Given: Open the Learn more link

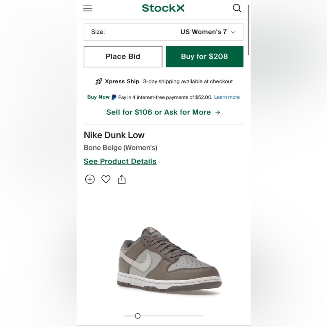Looking at the screenshot, I should pyautogui.click(x=227, y=97).
